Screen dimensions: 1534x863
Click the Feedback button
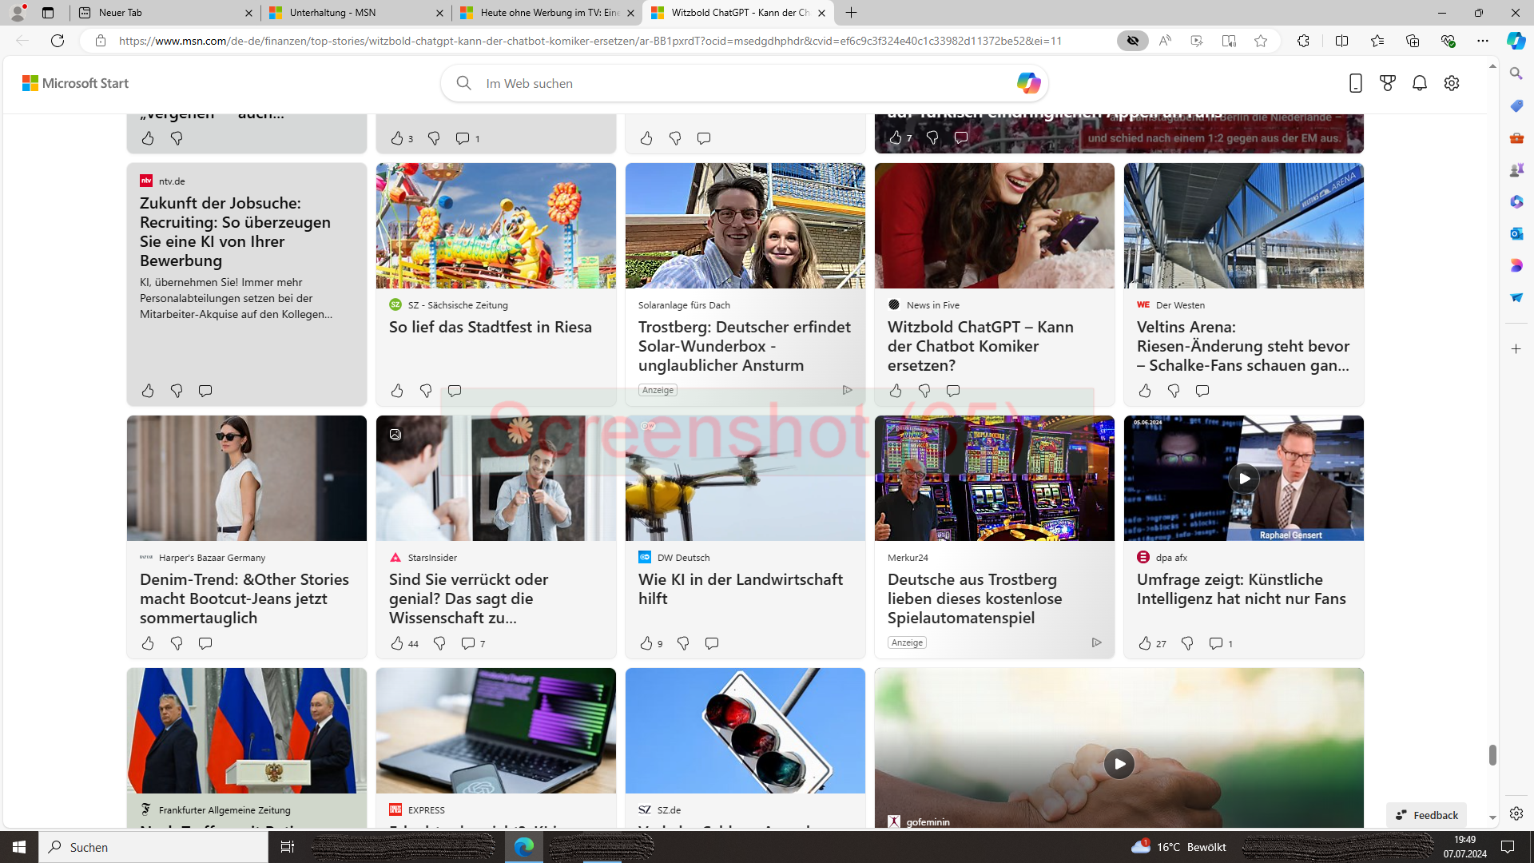(x=1426, y=815)
